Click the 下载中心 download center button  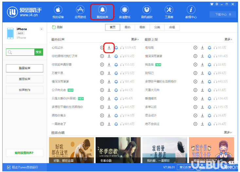point(223,14)
